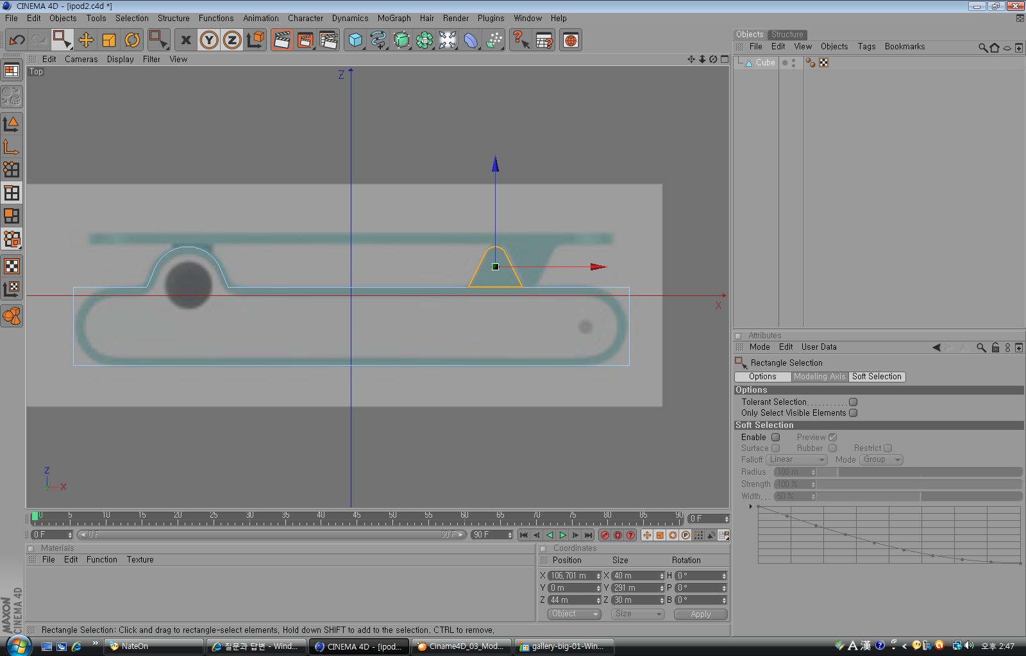Open the Falloff Linear dropdown
Image resolution: width=1026 pixels, height=656 pixels.
796,459
